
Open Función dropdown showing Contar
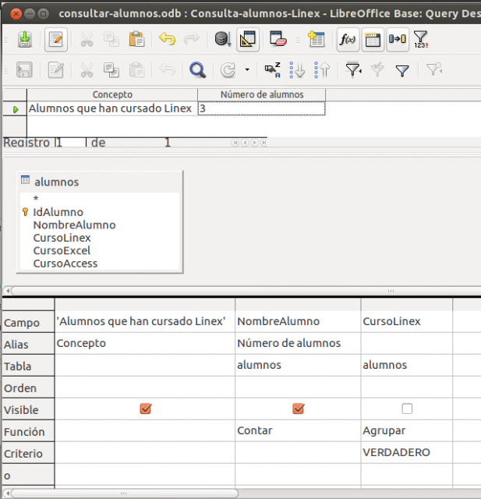[298, 430]
